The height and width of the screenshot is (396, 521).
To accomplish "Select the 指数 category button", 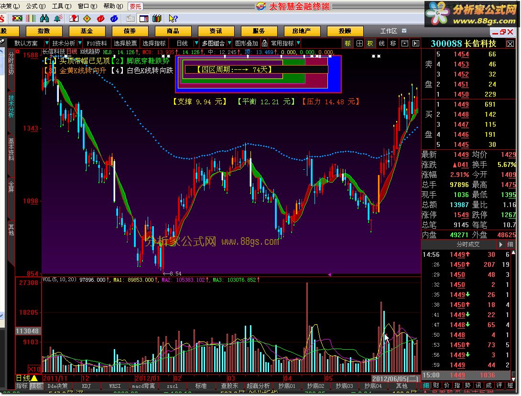I will pos(44,31).
